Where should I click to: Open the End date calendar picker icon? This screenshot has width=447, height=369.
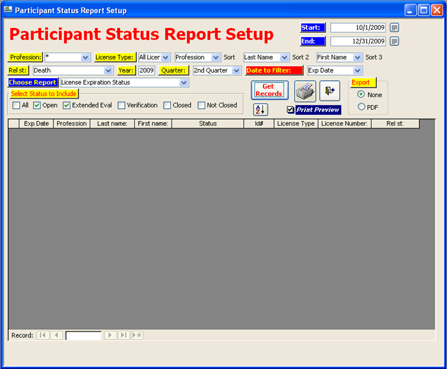point(394,42)
